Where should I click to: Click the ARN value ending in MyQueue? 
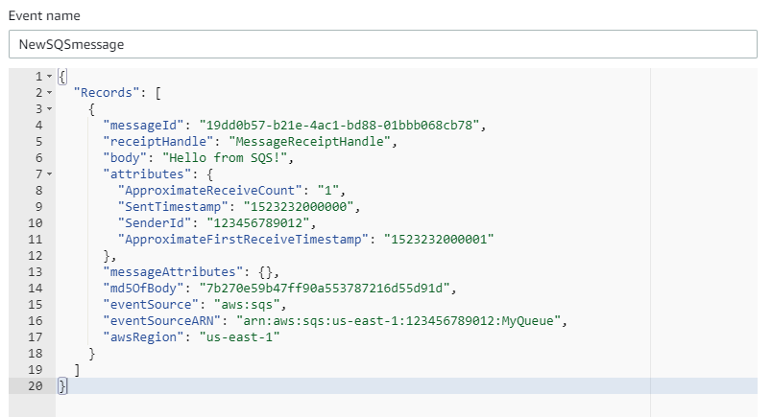tap(398, 320)
